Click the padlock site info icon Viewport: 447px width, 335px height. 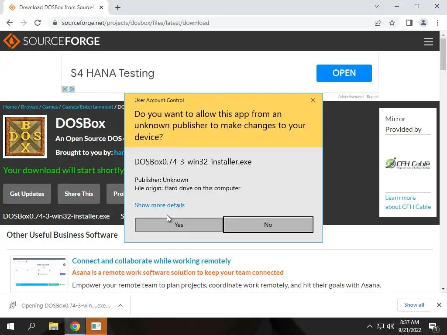[x=55, y=23]
